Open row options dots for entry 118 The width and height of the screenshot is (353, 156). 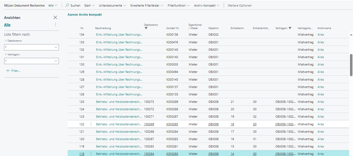[91, 154]
